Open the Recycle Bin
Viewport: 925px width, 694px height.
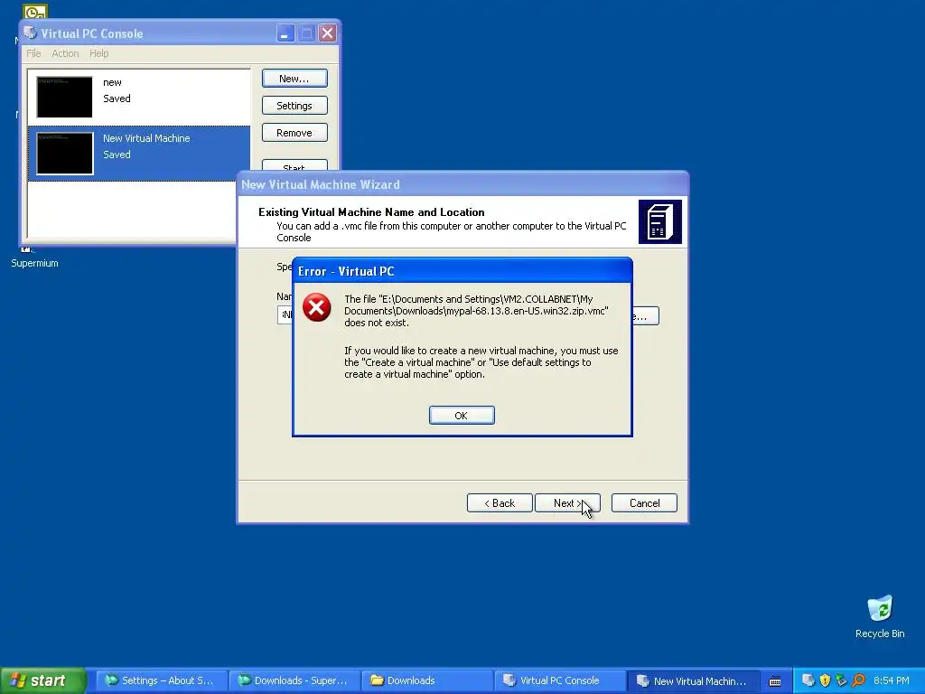click(880, 617)
